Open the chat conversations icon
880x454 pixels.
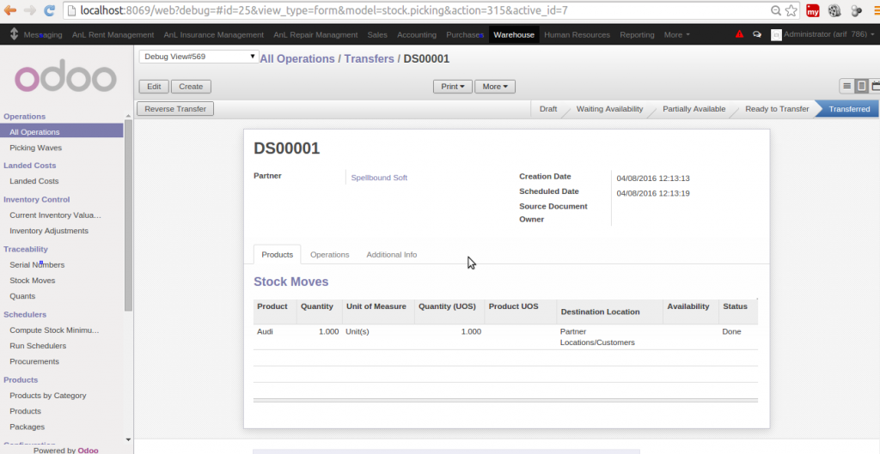click(x=756, y=35)
